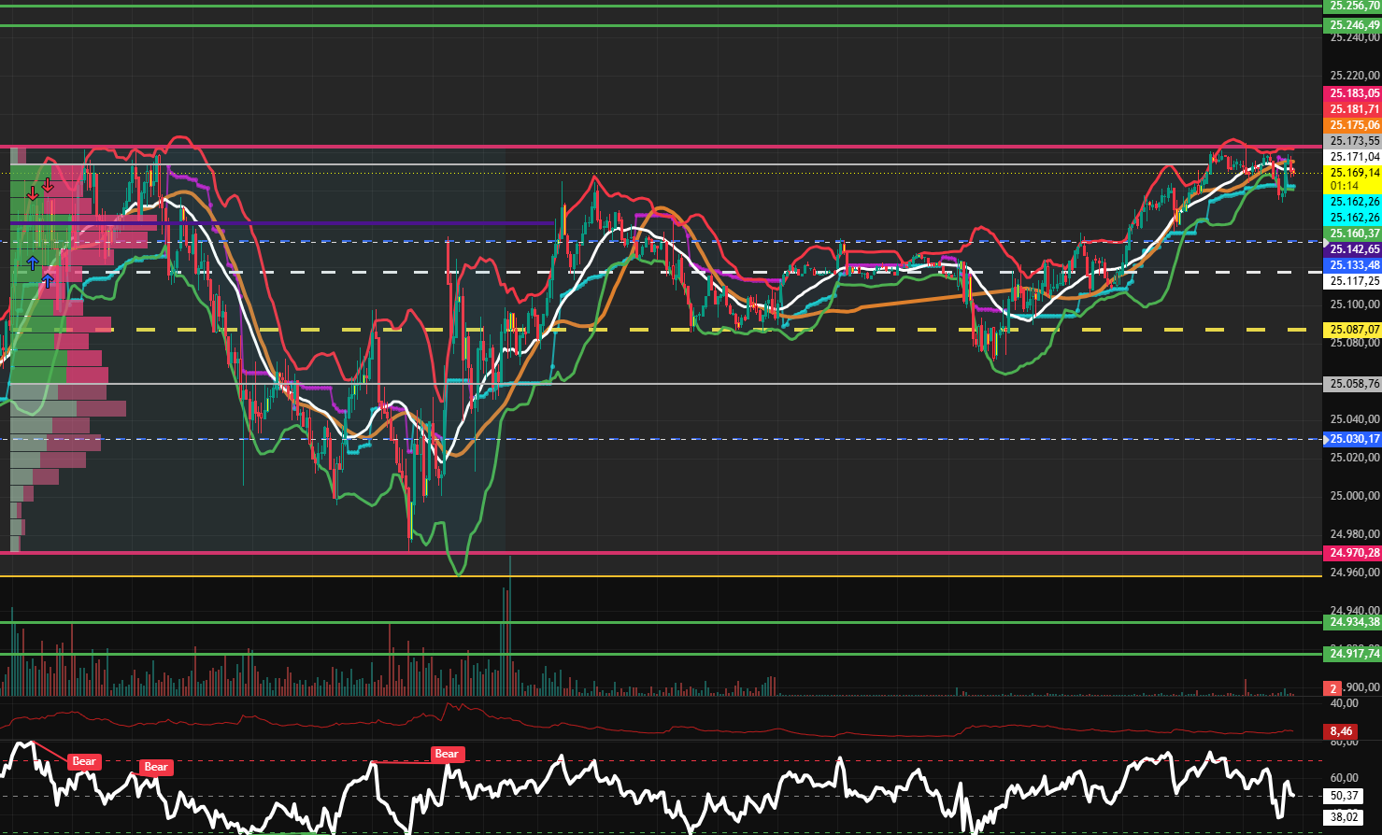Click the orange 25.175,06 price label

[1353, 125]
